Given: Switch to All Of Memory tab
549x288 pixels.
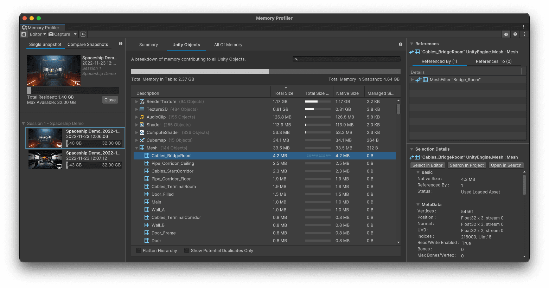Looking at the screenshot, I should click(x=228, y=45).
